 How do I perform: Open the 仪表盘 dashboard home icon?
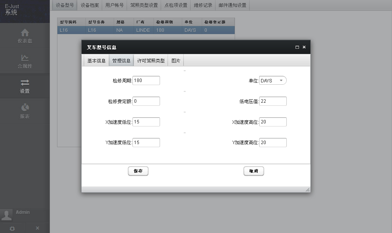point(25,33)
